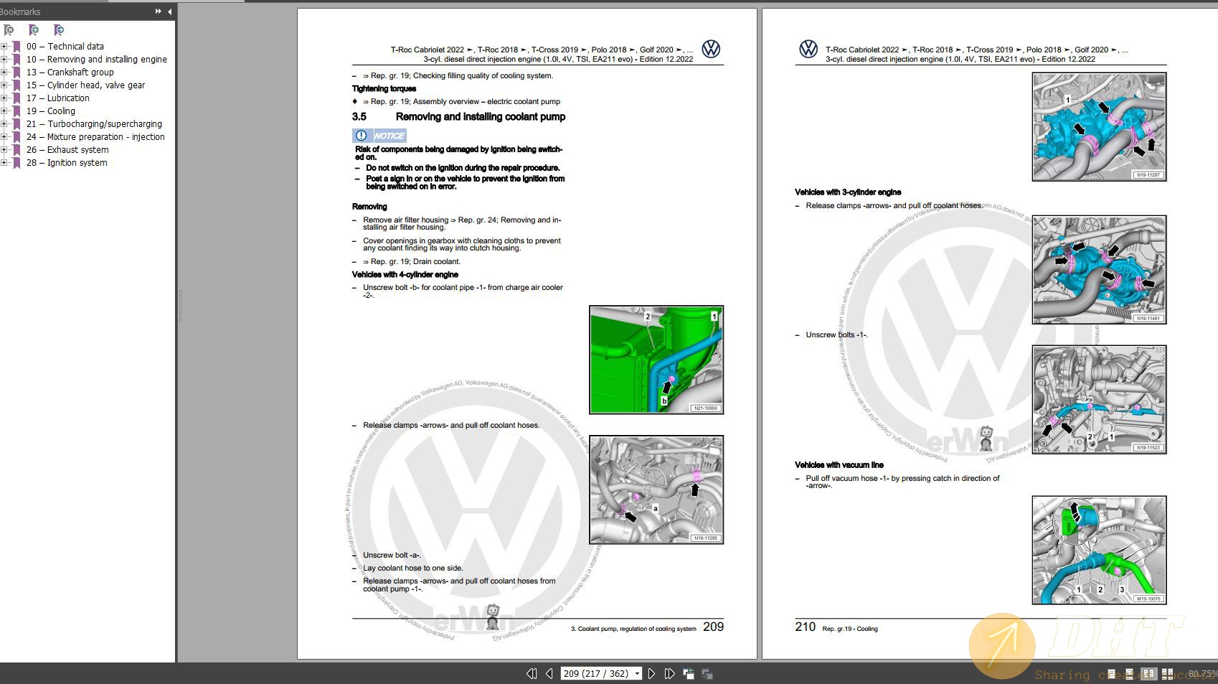Open bookmark 24 – Mixture preparation - injection
Viewport: 1218px width, 684px height.
point(96,137)
